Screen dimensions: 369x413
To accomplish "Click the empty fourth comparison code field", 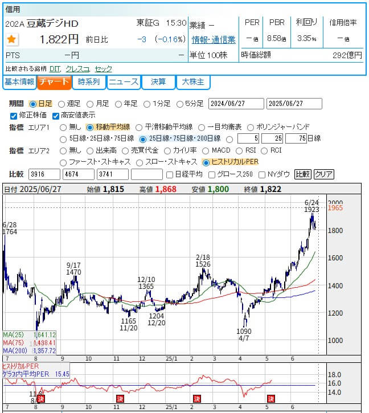I will pos(147,174).
